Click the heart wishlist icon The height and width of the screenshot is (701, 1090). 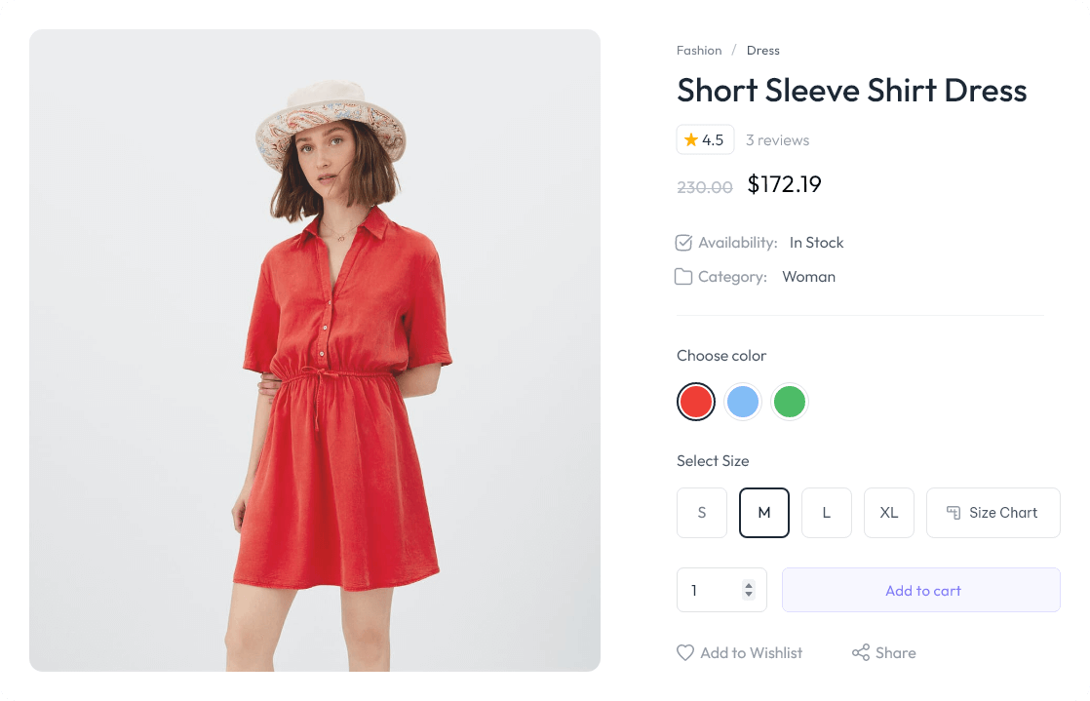685,653
